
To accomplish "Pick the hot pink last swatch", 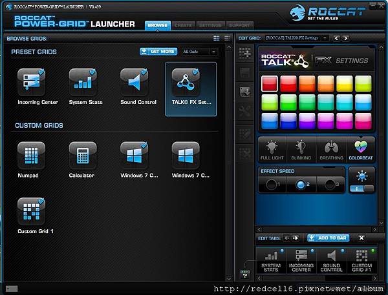I will (363, 121).
